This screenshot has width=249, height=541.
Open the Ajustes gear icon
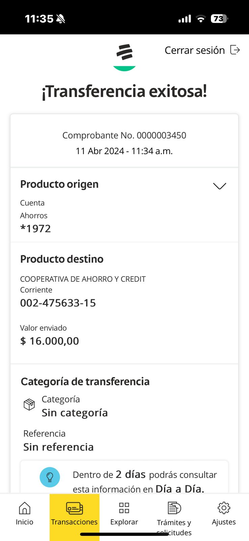click(x=224, y=508)
